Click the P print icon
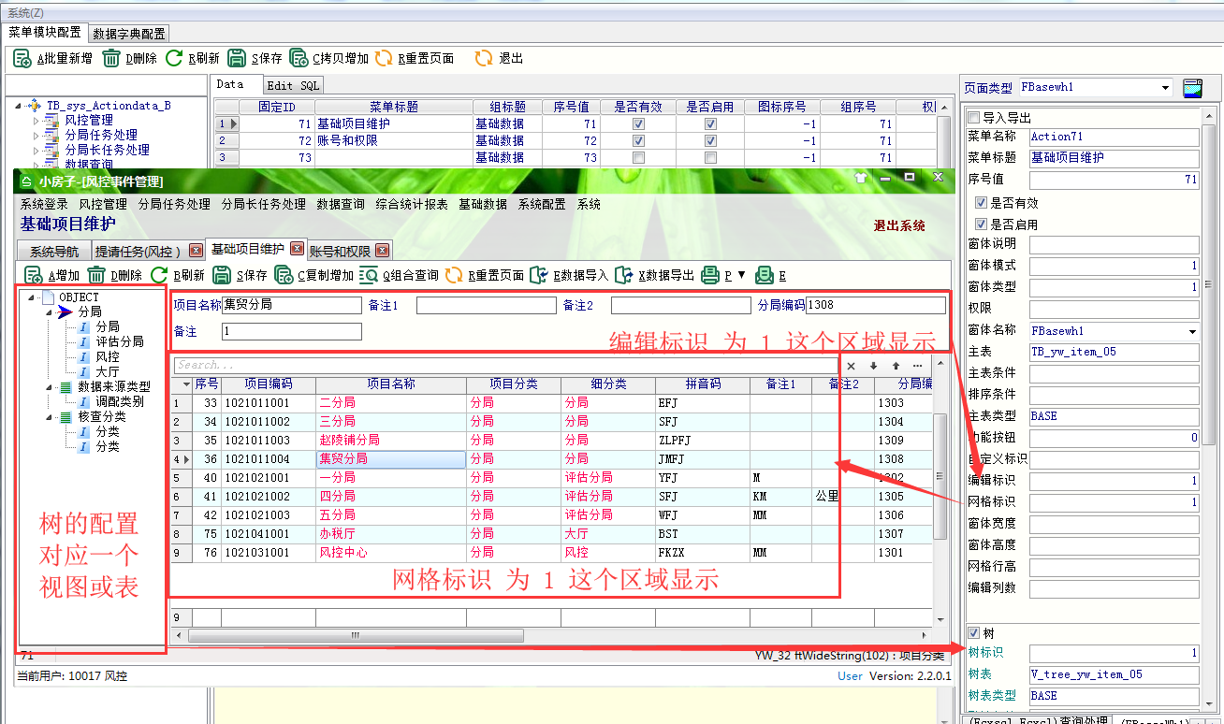 710,275
